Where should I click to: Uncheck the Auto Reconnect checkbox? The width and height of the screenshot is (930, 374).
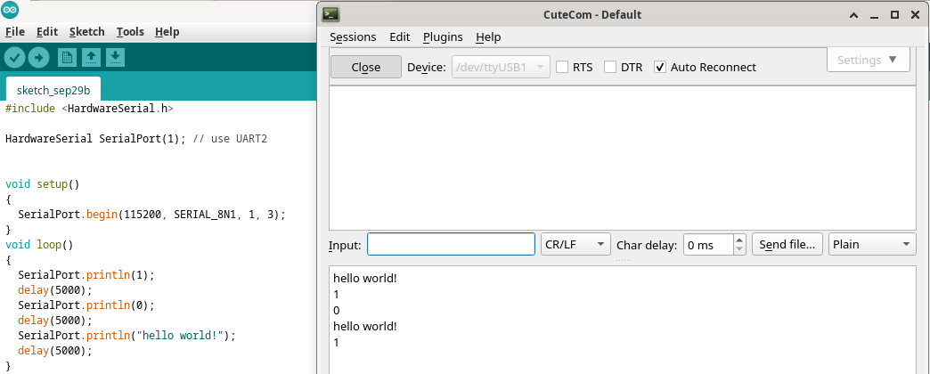click(660, 67)
